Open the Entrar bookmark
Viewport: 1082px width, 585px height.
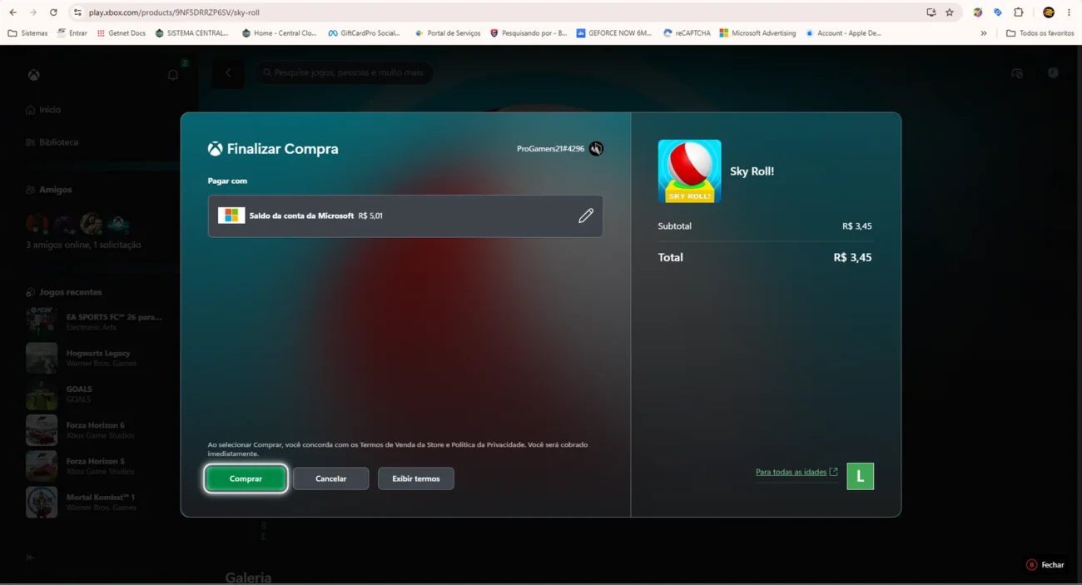[72, 33]
